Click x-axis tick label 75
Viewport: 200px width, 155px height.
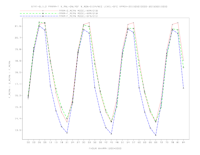point(167,142)
